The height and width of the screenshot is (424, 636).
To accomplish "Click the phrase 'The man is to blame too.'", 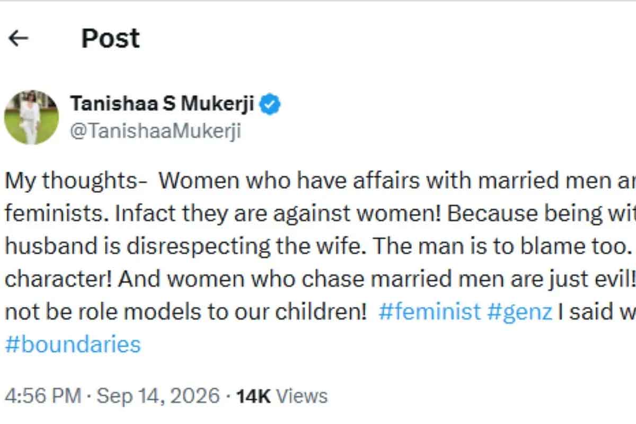I will 496,246.
